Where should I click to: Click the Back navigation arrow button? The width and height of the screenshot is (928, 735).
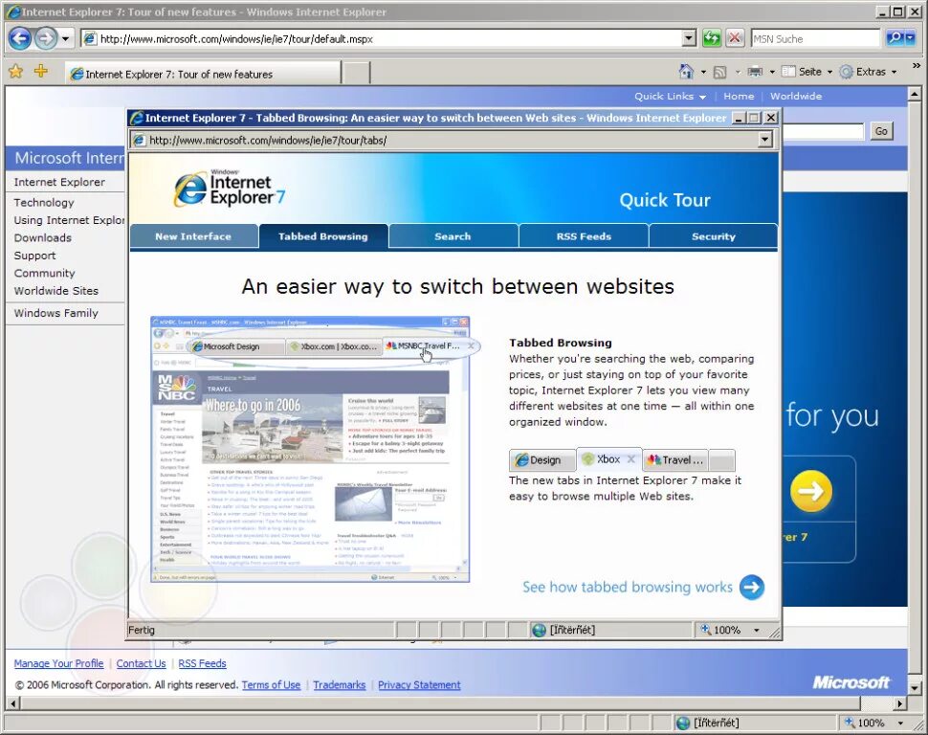click(19, 38)
